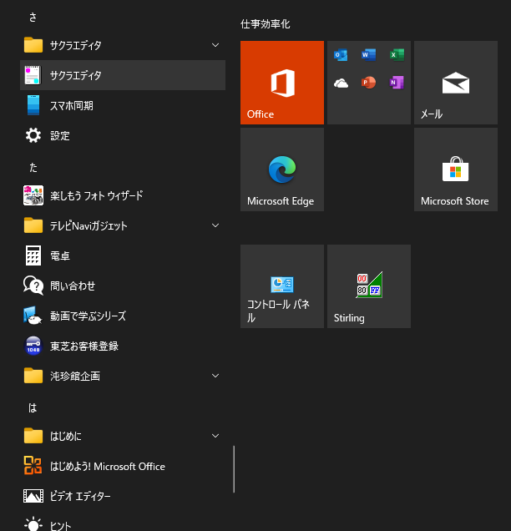Viewport: 511px width, 531px height.
Task: Open the はじめに folder entry
Action: tap(123, 436)
